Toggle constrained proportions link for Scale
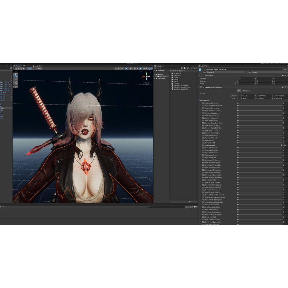 pyautogui.click(x=235, y=83)
